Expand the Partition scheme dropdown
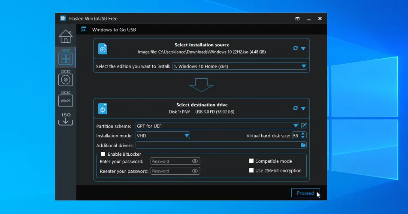This screenshot has height=214, width=408. coord(296,125)
